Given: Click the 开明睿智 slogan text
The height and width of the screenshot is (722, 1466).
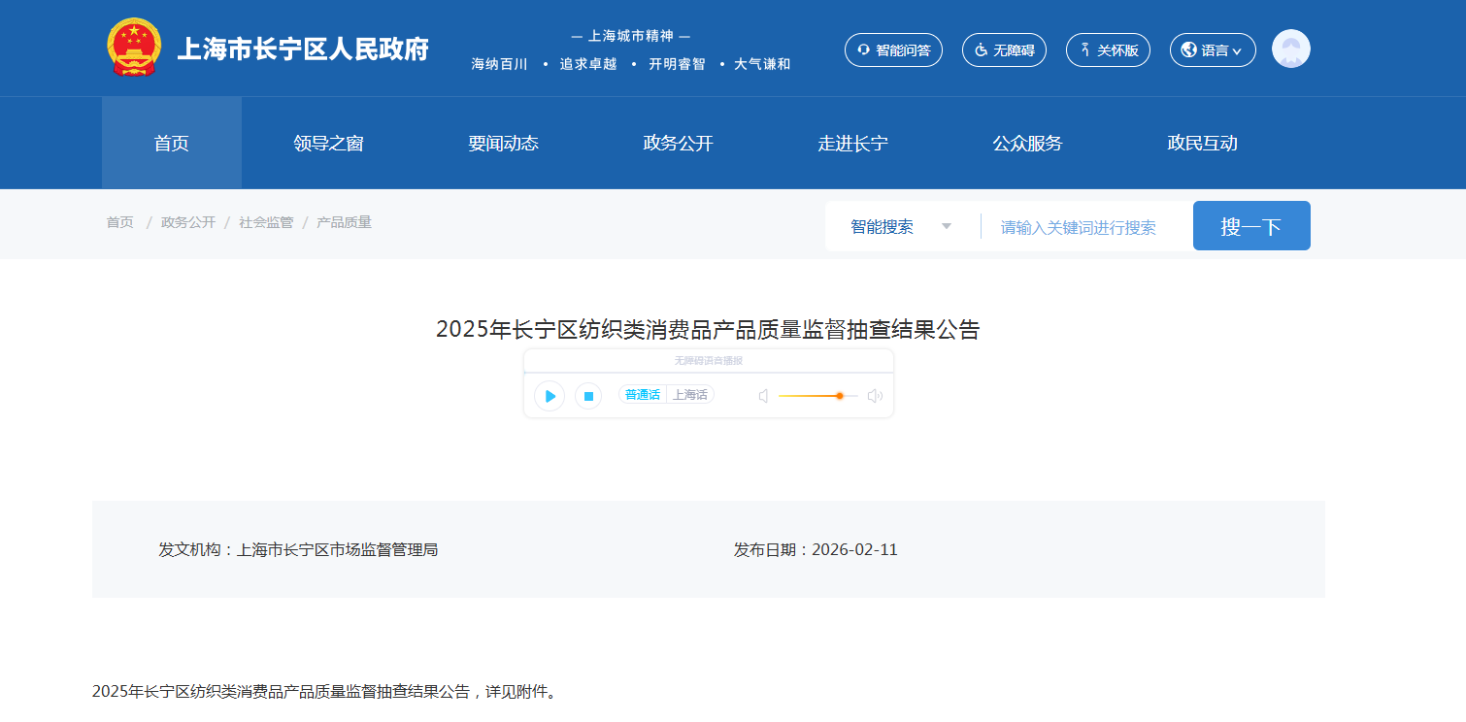Looking at the screenshot, I should pos(678,64).
